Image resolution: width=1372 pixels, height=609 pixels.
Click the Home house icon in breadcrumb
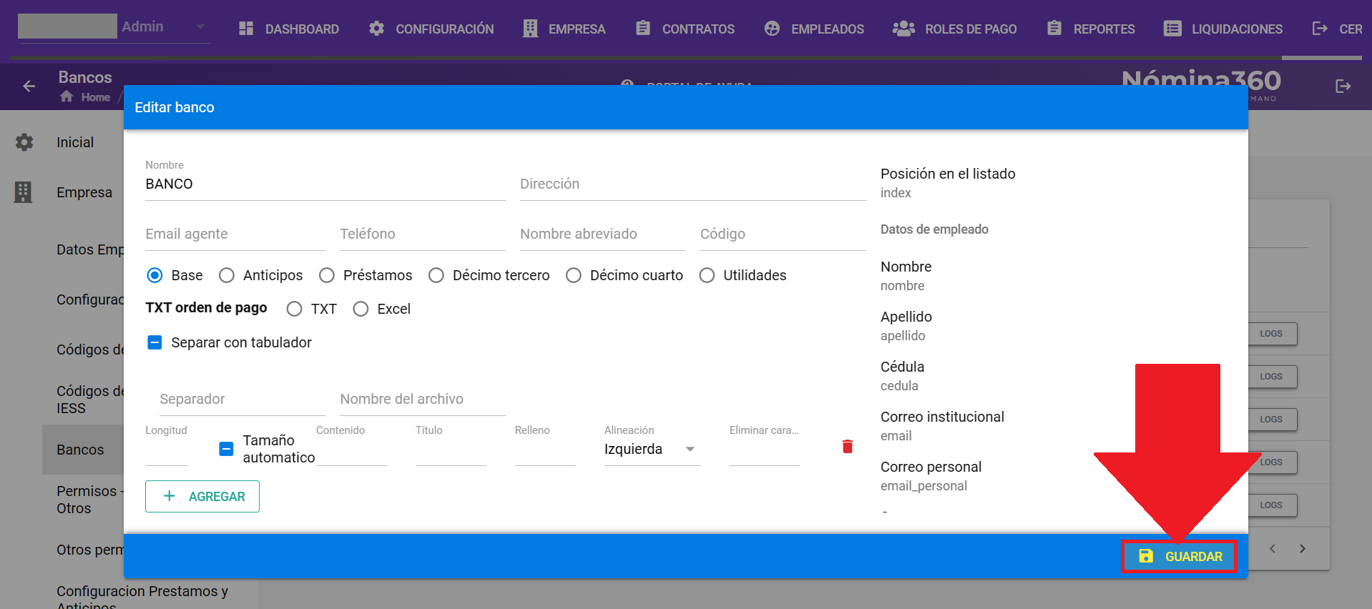click(67, 96)
